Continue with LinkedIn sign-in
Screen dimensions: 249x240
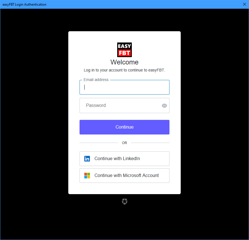point(124,159)
